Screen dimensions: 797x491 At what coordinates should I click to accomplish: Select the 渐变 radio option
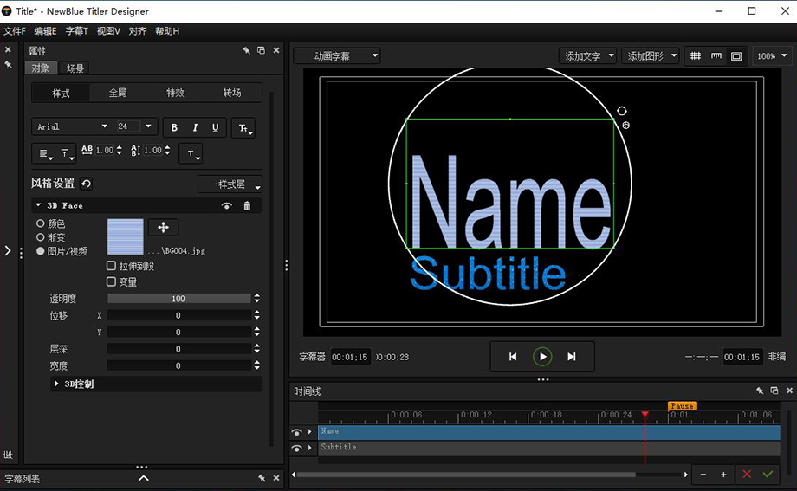coord(41,237)
